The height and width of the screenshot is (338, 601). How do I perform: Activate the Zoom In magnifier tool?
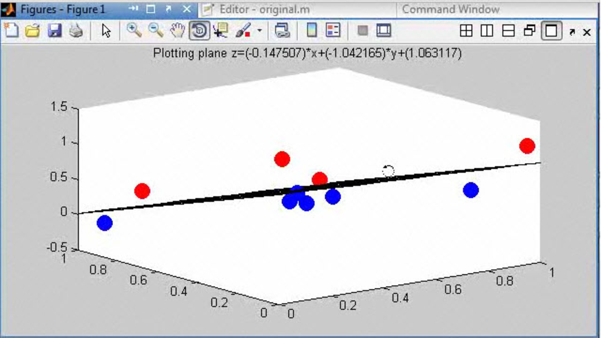tap(134, 31)
